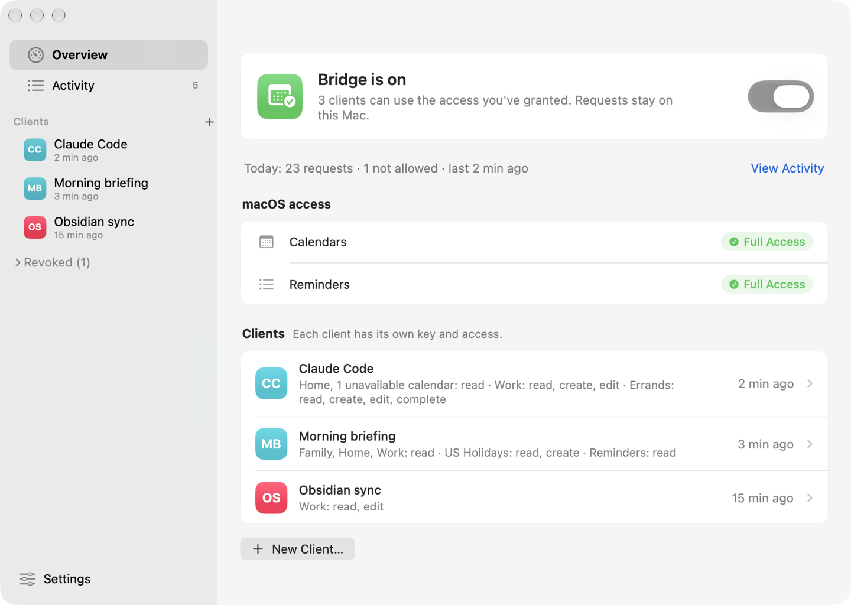The height and width of the screenshot is (605, 851).
Task: Click the Settings sliders icon
Action: [27, 579]
